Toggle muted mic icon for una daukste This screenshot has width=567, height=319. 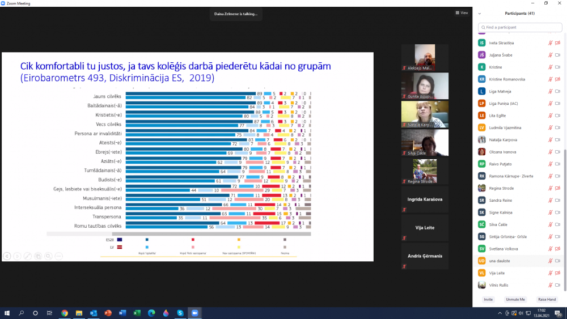550,261
